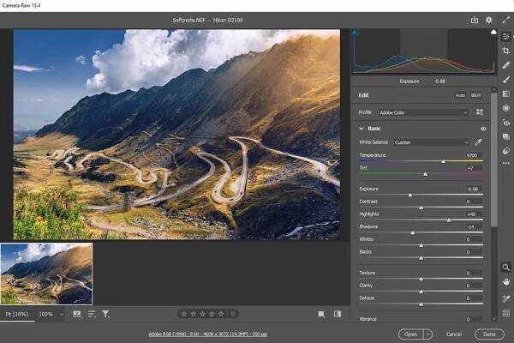Toggle the B&W black and white mode
The width and height of the screenshot is (514, 343).
coord(475,95)
